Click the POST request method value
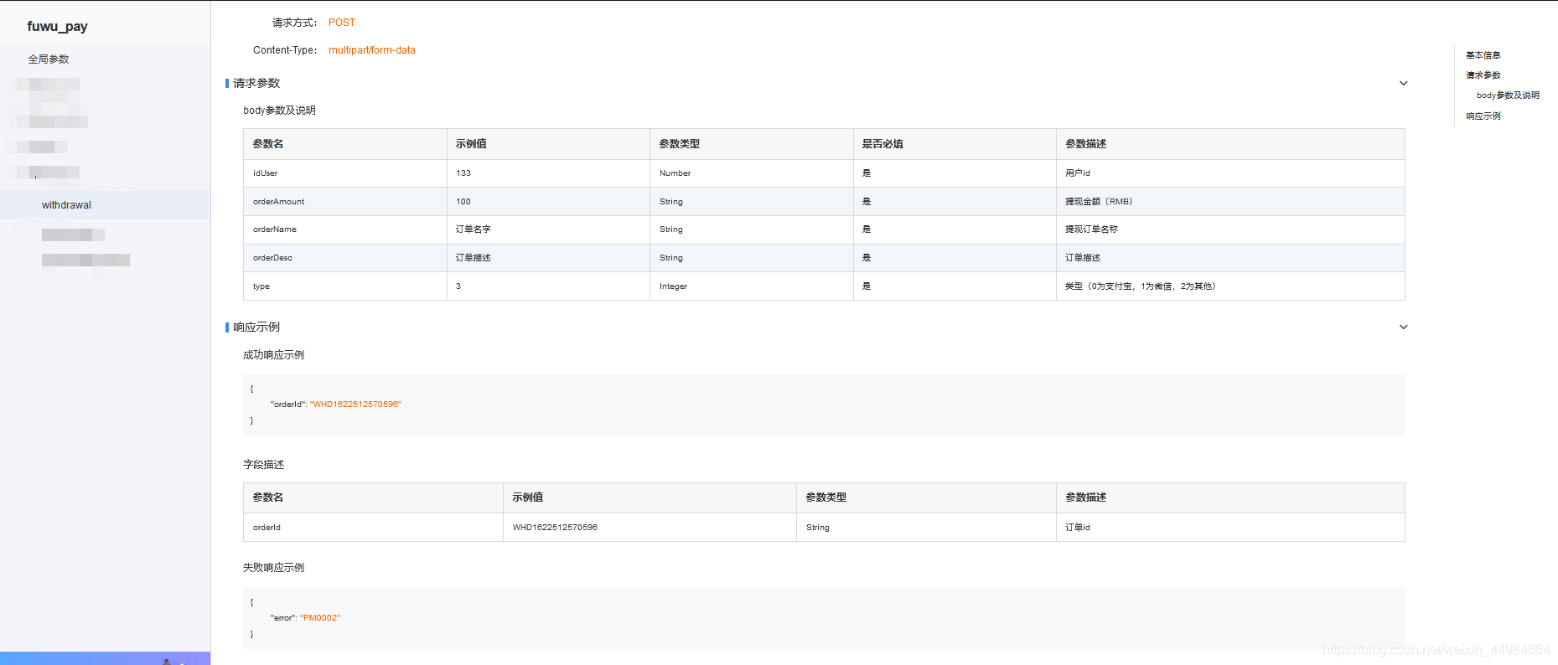 coord(342,23)
